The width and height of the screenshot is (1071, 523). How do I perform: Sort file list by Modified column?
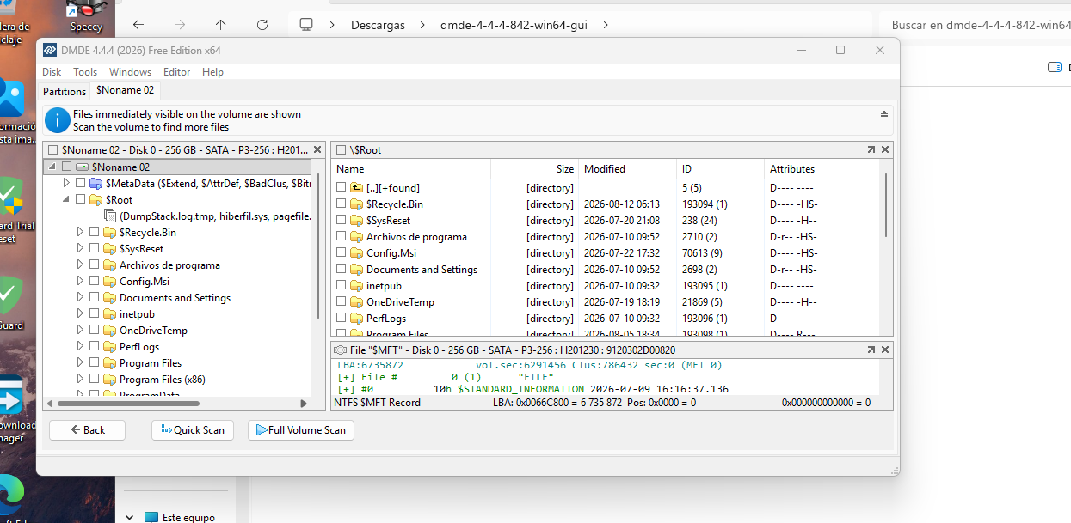coord(627,169)
